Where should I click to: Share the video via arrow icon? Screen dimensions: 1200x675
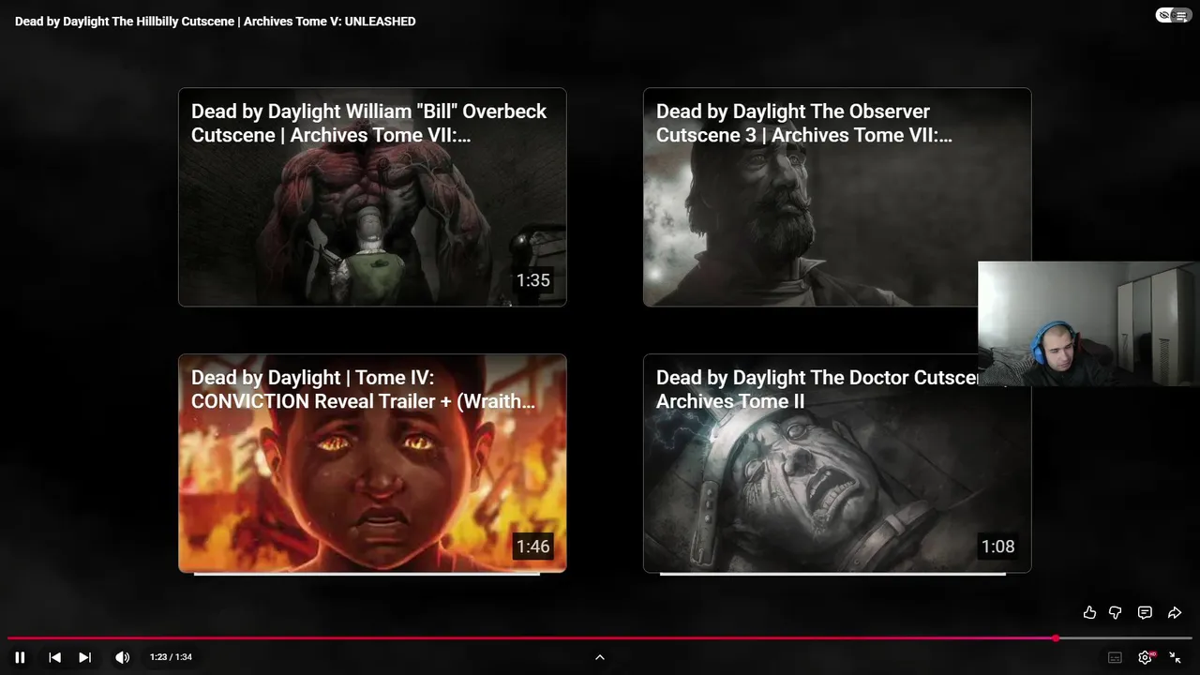click(1175, 612)
